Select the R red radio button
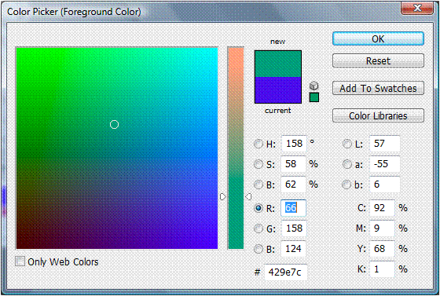This screenshot has width=440, height=296. pos(258,208)
